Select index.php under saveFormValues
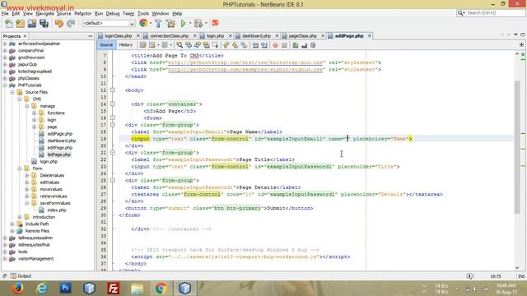527x296 pixels. [x=57, y=210]
